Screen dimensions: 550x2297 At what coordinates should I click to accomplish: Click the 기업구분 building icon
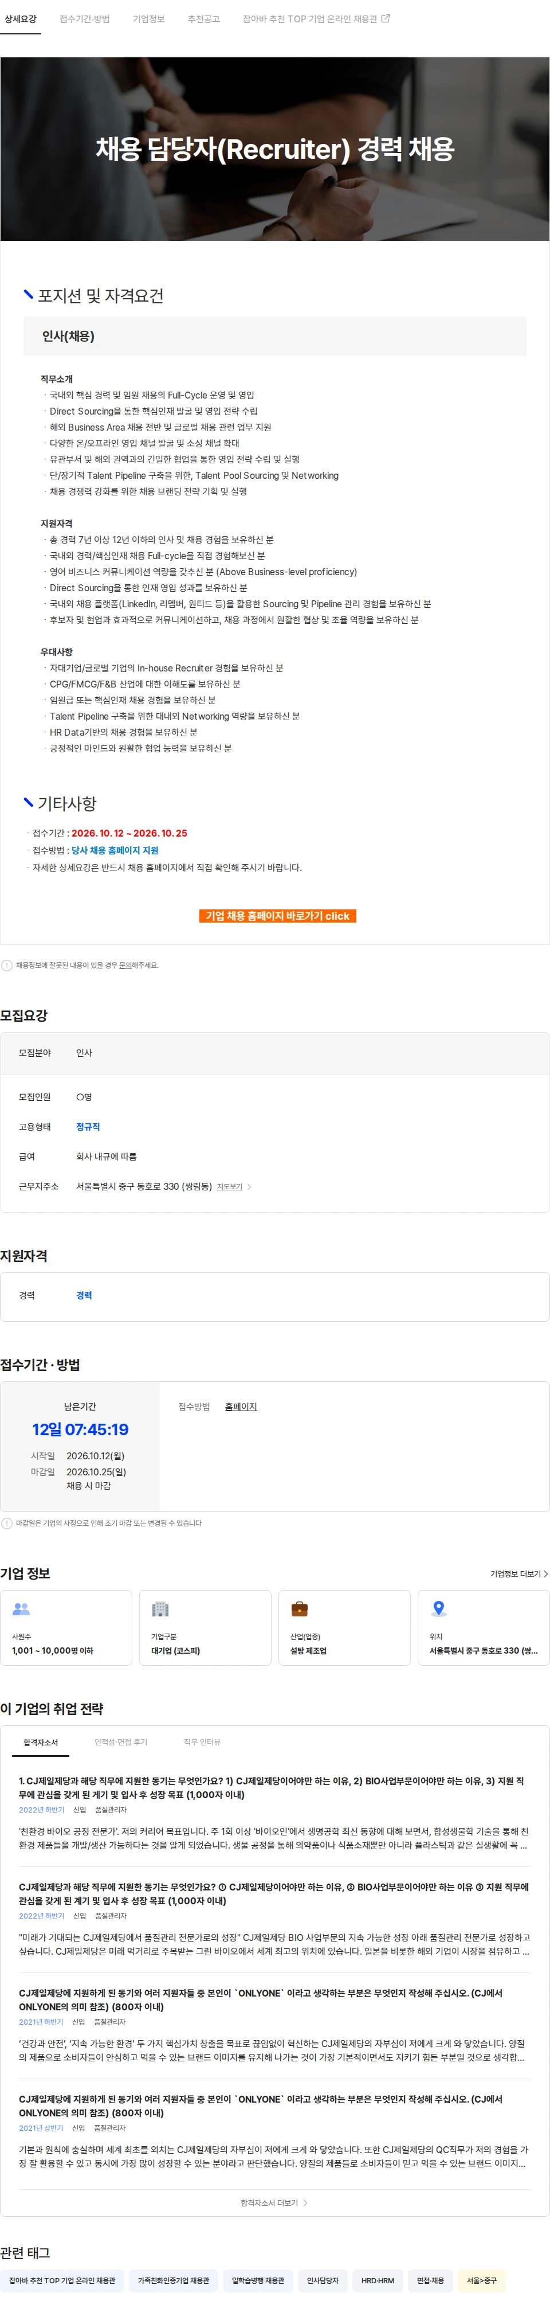click(x=160, y=1608)
